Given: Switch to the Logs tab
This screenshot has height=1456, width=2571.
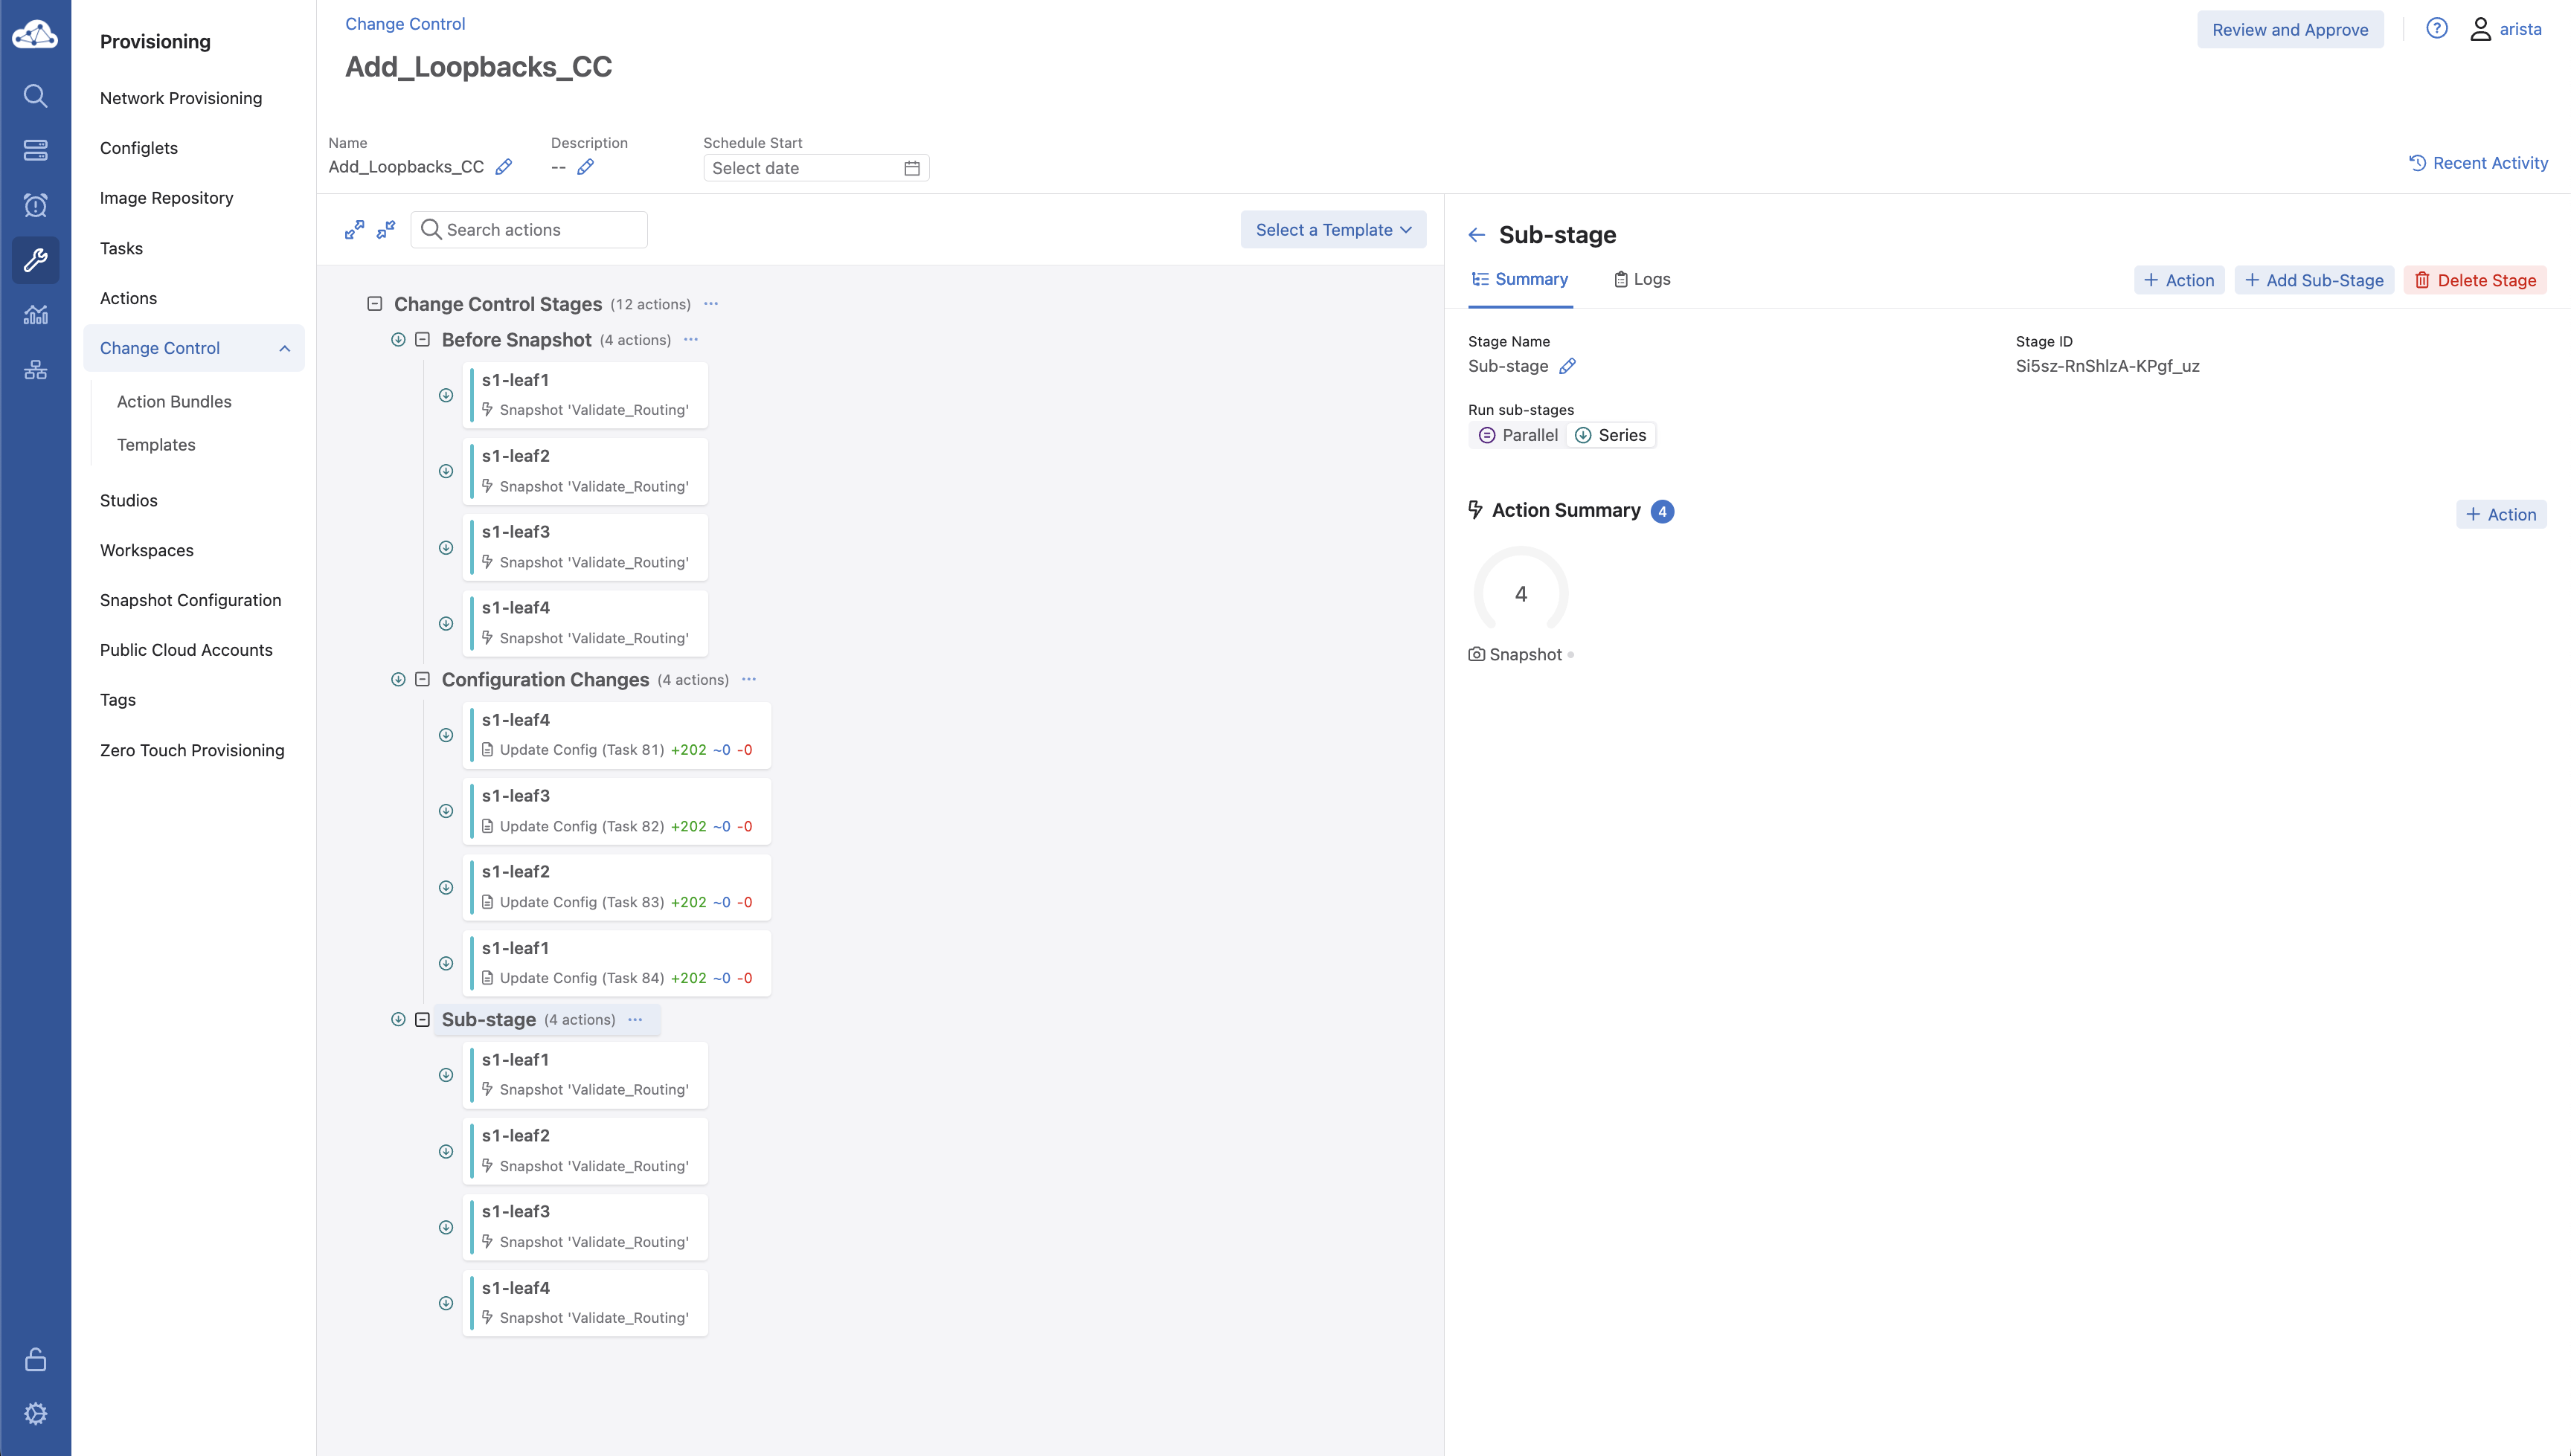Looking at the screenshot, I should tap(1642, 279).
